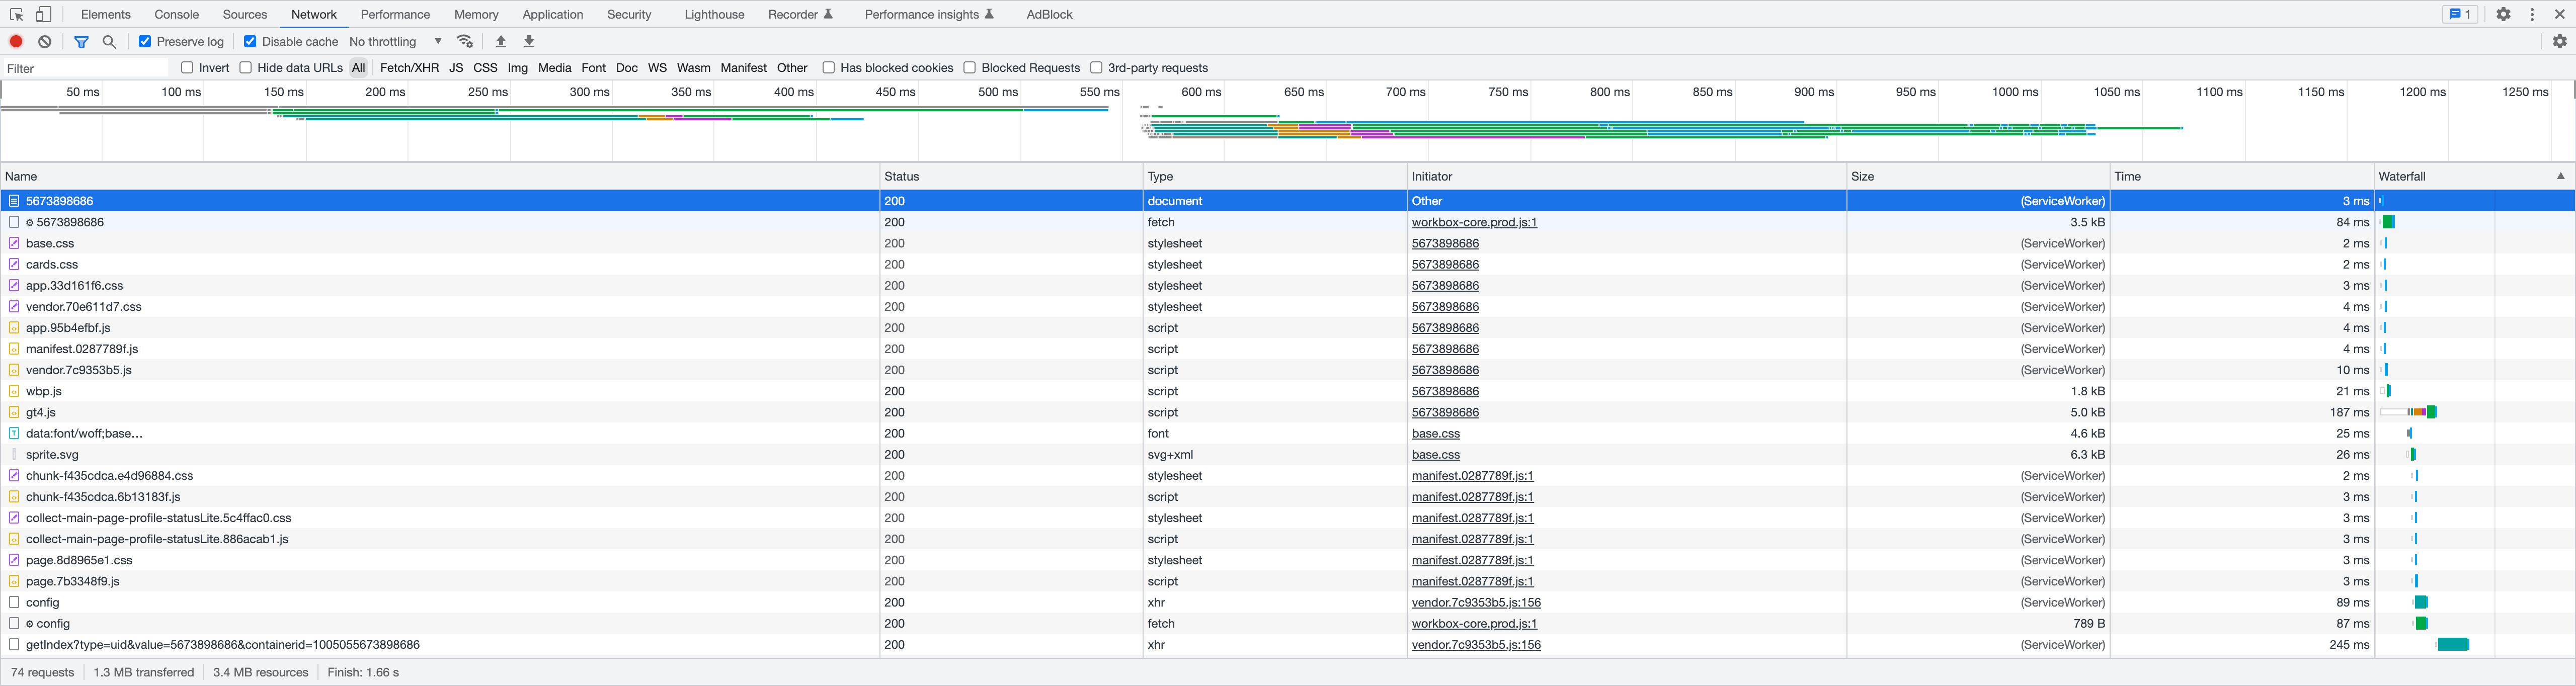Open the network conditions icon
2576x686 pixels.
465,41
